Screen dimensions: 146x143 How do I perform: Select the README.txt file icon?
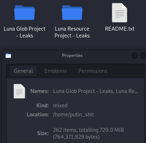[120, 13]
